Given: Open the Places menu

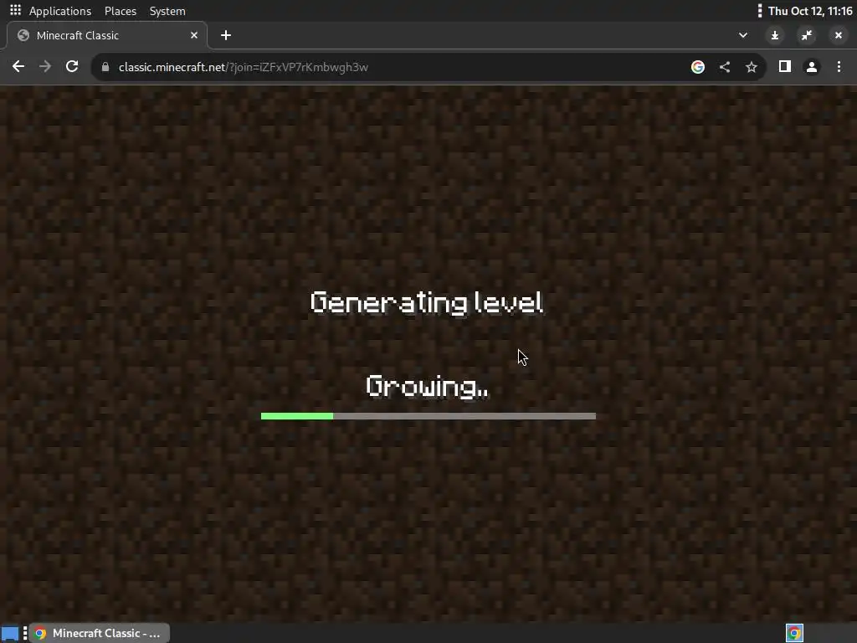Looking at the screenshot, I should point(121,11).
